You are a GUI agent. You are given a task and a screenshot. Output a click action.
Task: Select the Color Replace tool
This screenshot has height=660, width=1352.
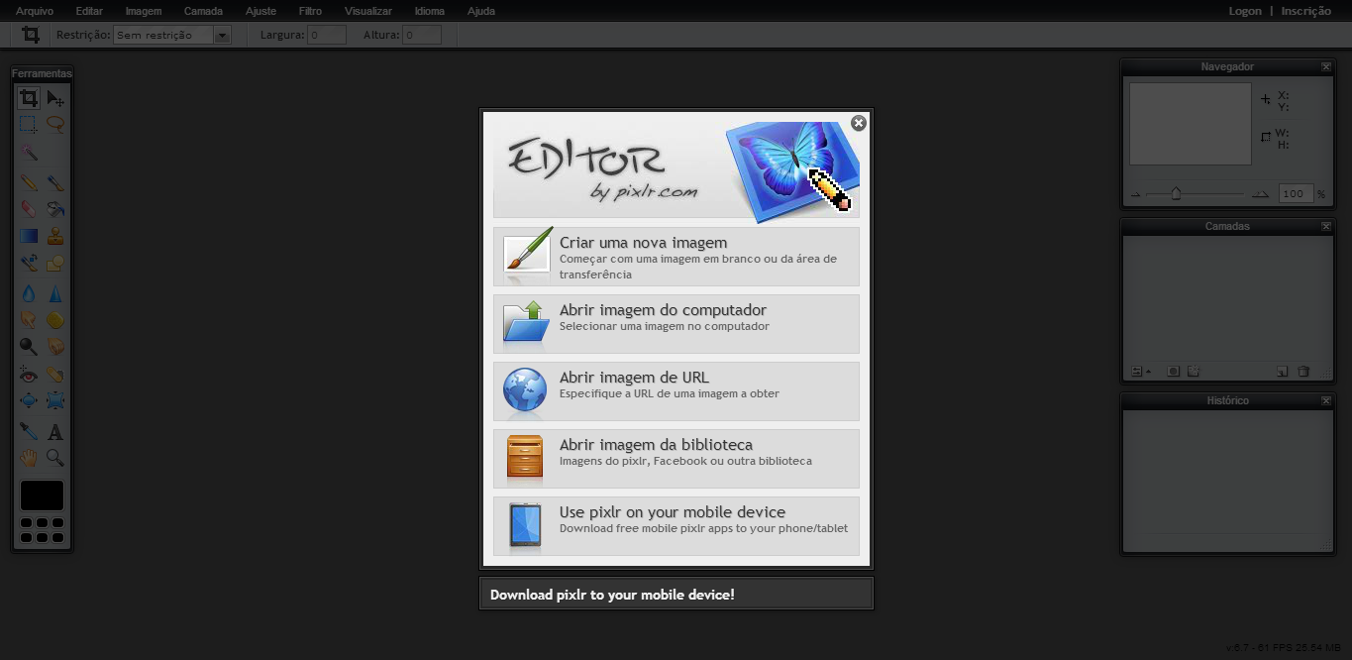[29, 264]
